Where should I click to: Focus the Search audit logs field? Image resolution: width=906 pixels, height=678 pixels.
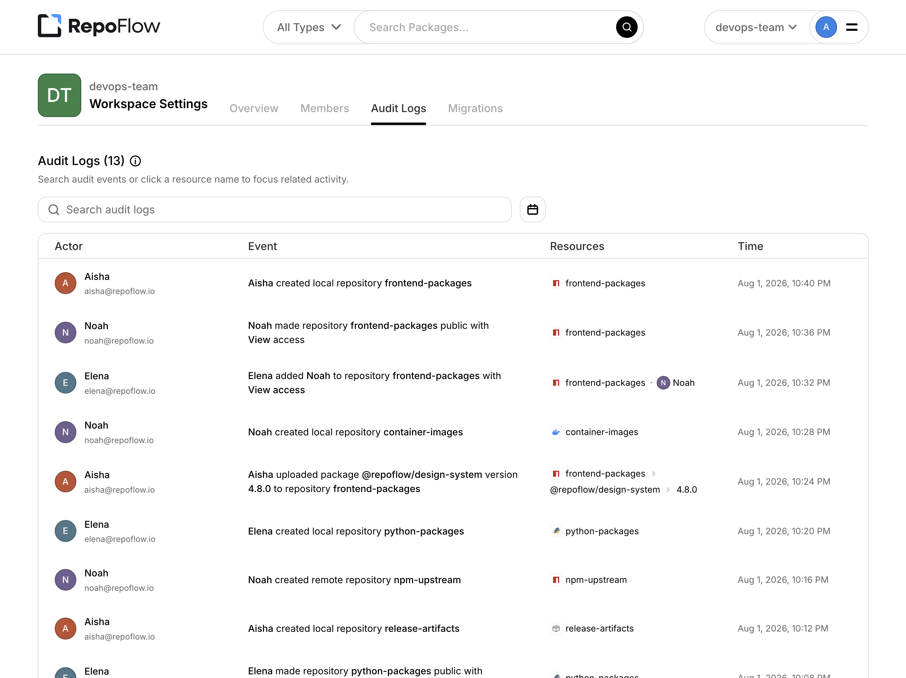click(x=275, y=209)
